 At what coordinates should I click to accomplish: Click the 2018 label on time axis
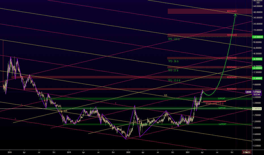tap(10, 152)
